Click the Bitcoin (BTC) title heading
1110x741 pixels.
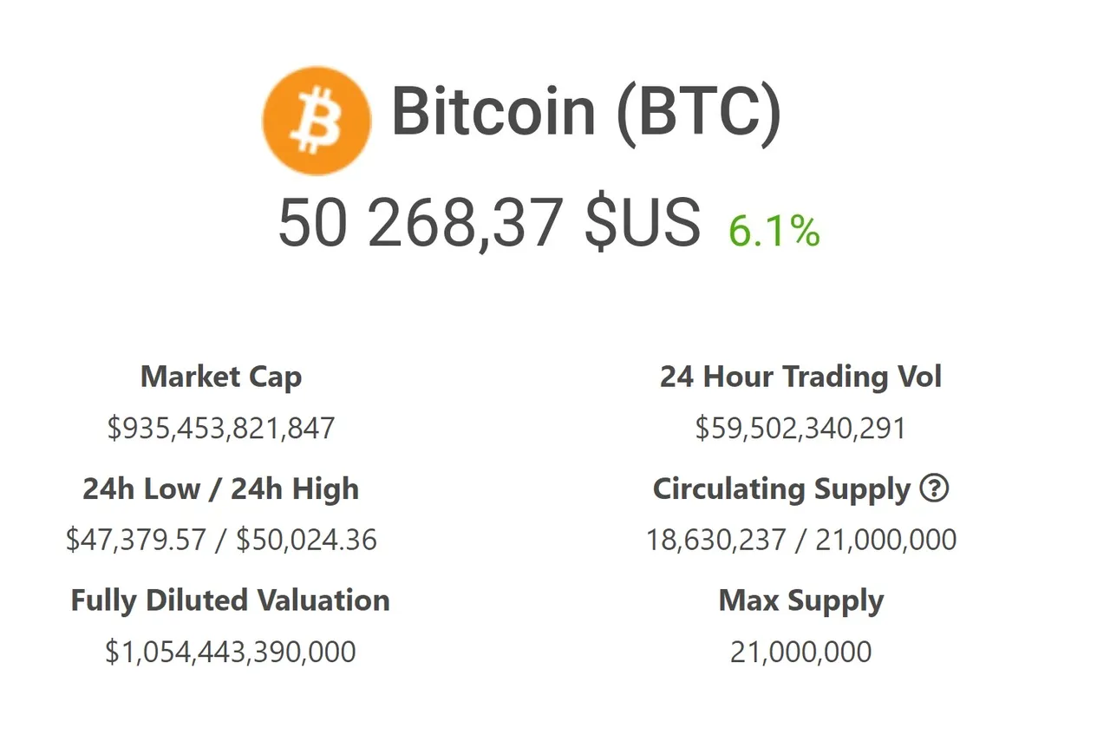586,113
